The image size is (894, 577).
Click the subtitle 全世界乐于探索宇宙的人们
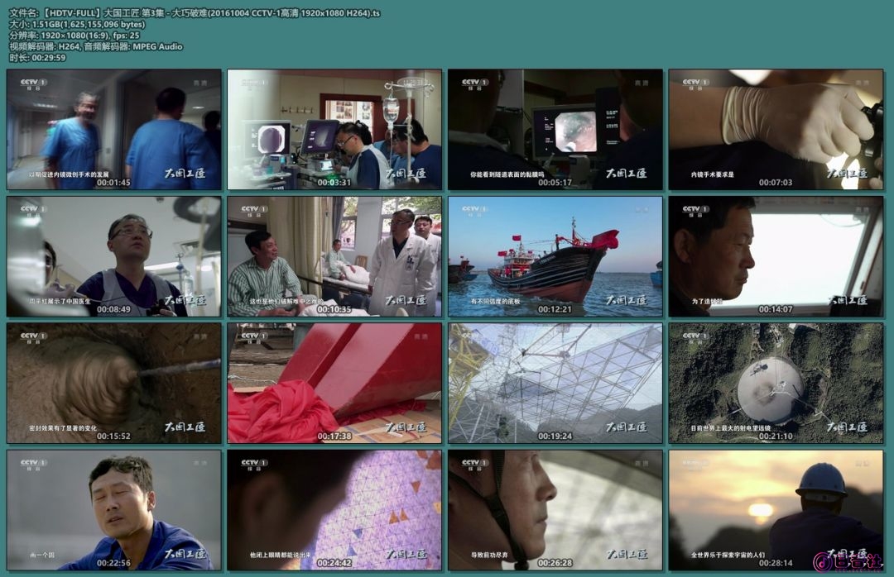pyautogui.click(x=728, y=555)
